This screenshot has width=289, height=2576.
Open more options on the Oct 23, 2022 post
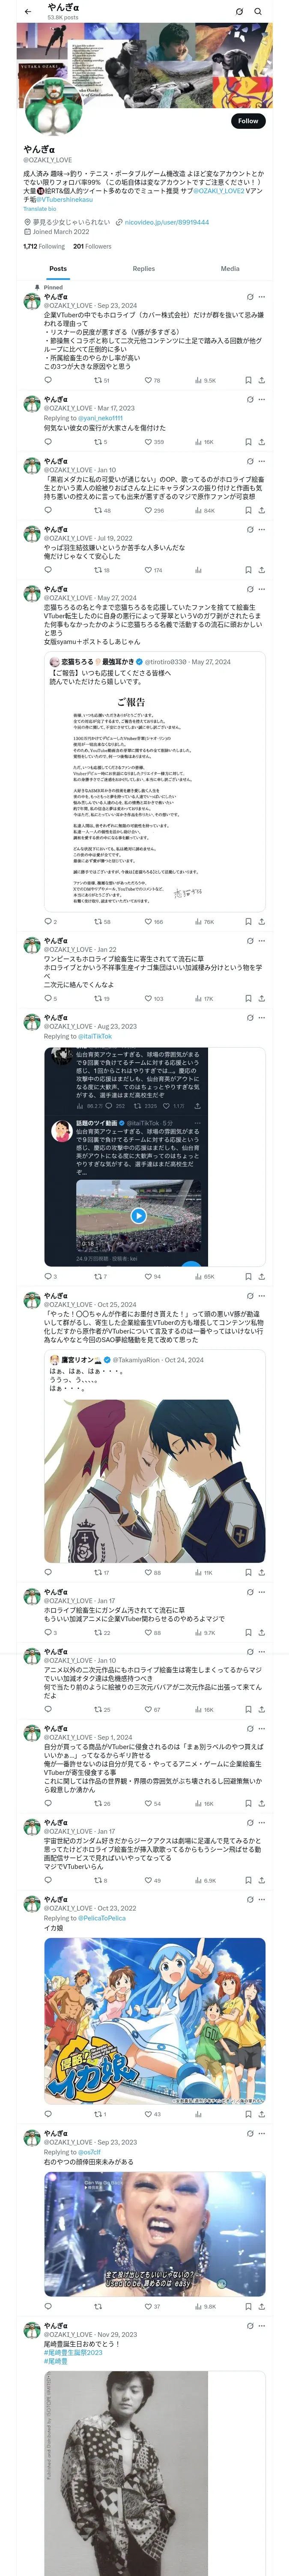(x=262, y=1898)
